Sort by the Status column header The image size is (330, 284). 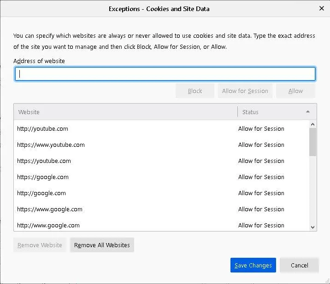(x=277, y=112)
